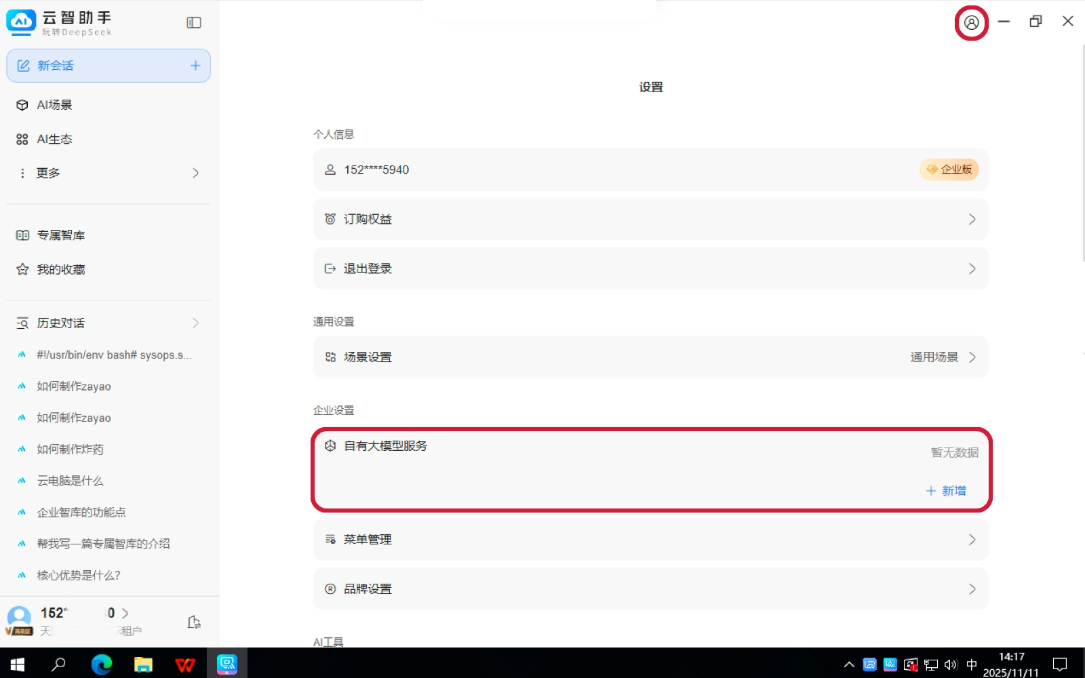Click the 退出登录 label

coord(368,268)
